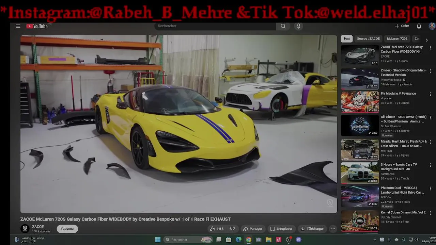
Task: Start voice search with microphone icon
Action: click(x=298, y=26)
